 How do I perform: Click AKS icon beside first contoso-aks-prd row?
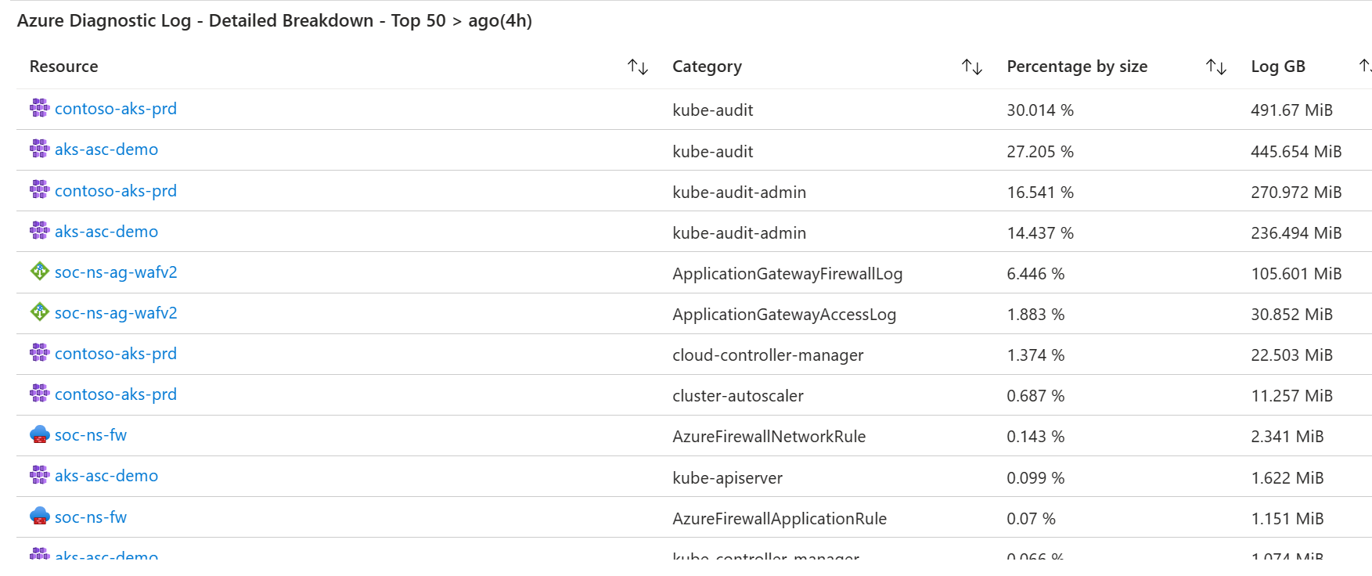tap(39, 108)
